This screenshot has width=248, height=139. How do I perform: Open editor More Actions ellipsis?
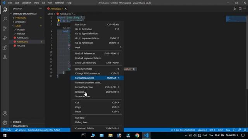(245, 8)
